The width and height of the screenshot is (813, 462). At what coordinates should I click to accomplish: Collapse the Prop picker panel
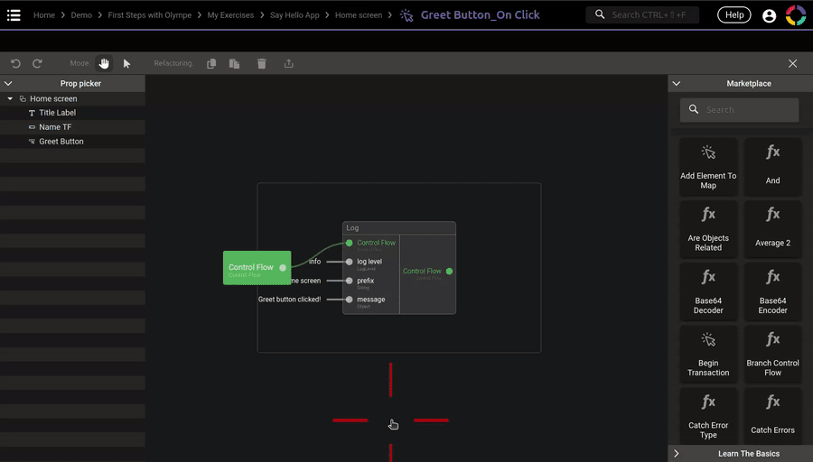point(8,83)
